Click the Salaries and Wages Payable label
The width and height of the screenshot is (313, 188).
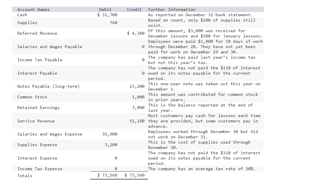tap(49, 47)
